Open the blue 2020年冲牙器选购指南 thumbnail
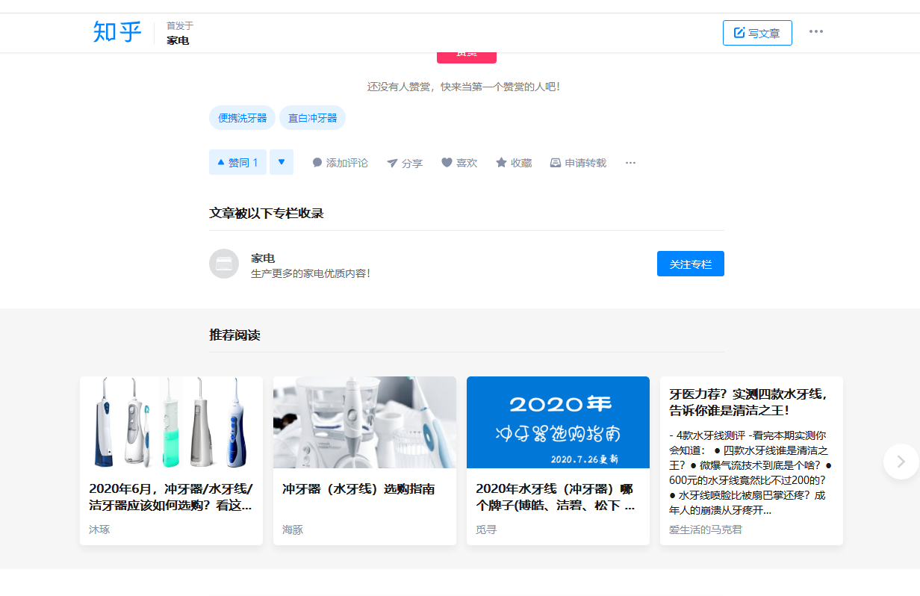 pyautogui.click(x=558, y=422)
